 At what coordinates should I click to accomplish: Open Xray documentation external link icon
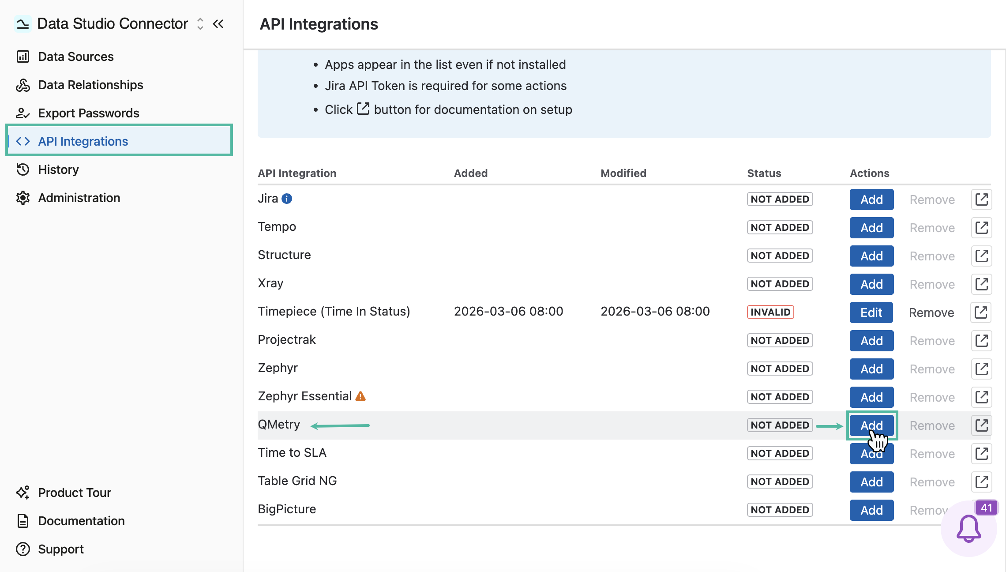click(981, 284)
